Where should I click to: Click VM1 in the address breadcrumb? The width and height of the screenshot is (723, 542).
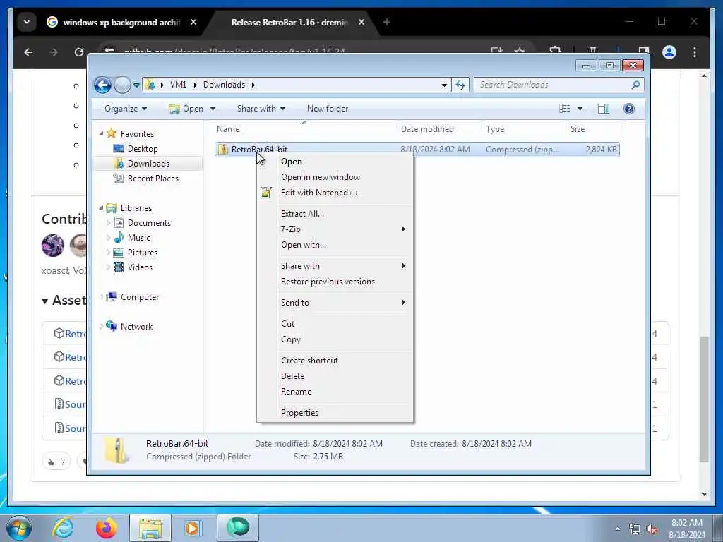tap(178, 85)
